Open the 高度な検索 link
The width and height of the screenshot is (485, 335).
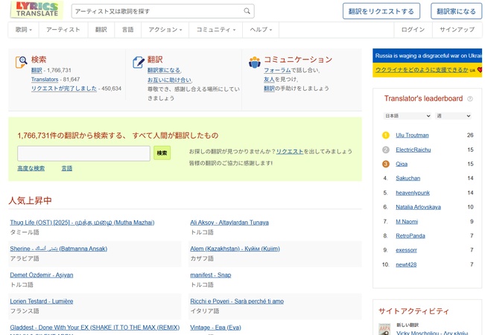tap(31, 168)
